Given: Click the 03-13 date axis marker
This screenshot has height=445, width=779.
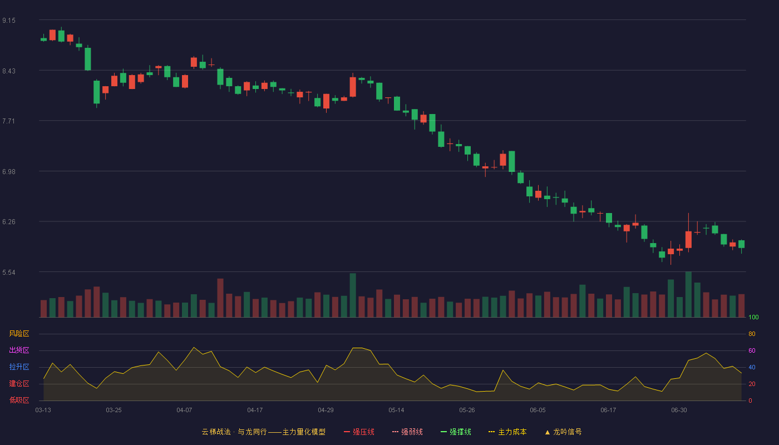Looking at the screenshot, I should (43, 410).
